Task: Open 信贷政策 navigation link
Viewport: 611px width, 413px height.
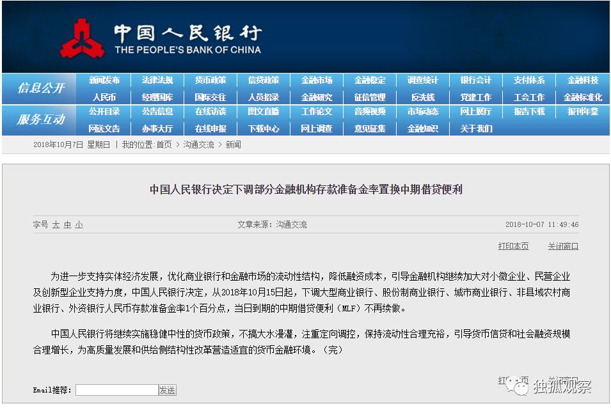Action: coord(264,81)
